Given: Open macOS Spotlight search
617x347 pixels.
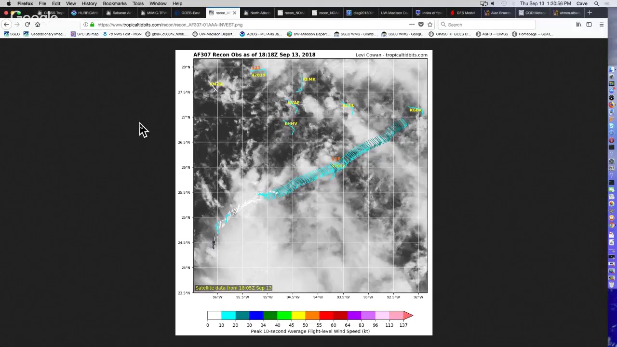Looking at the screenshot, I should (x=596, y=3).
